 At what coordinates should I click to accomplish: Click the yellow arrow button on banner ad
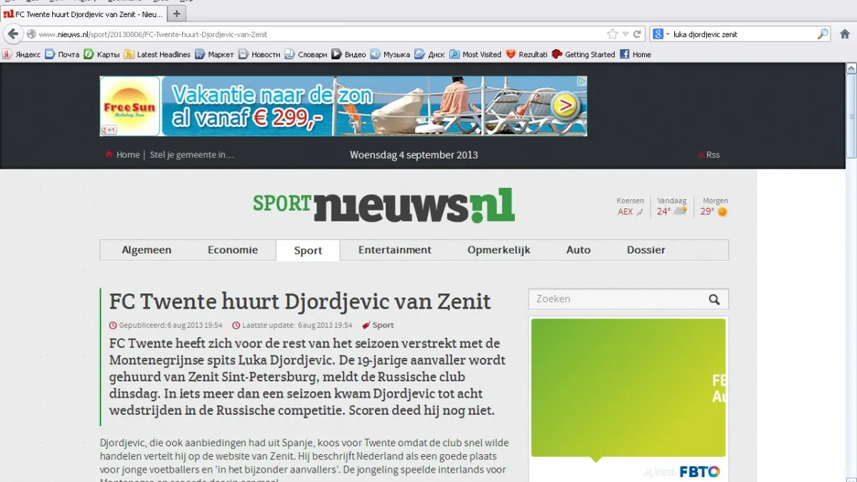pyautogui.click(x=564, y=106)
